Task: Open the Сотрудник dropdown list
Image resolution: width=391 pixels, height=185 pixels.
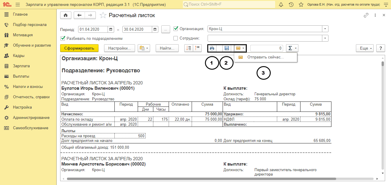Action: coord(325,38)
